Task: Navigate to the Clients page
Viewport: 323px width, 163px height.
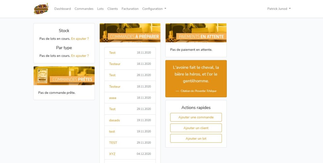Action: pyautogui.click(x=113, y=9)
